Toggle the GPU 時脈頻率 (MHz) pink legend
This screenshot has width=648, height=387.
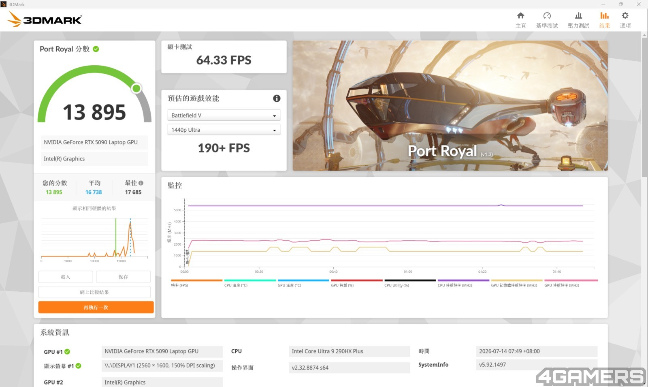(x=571, y=283)
